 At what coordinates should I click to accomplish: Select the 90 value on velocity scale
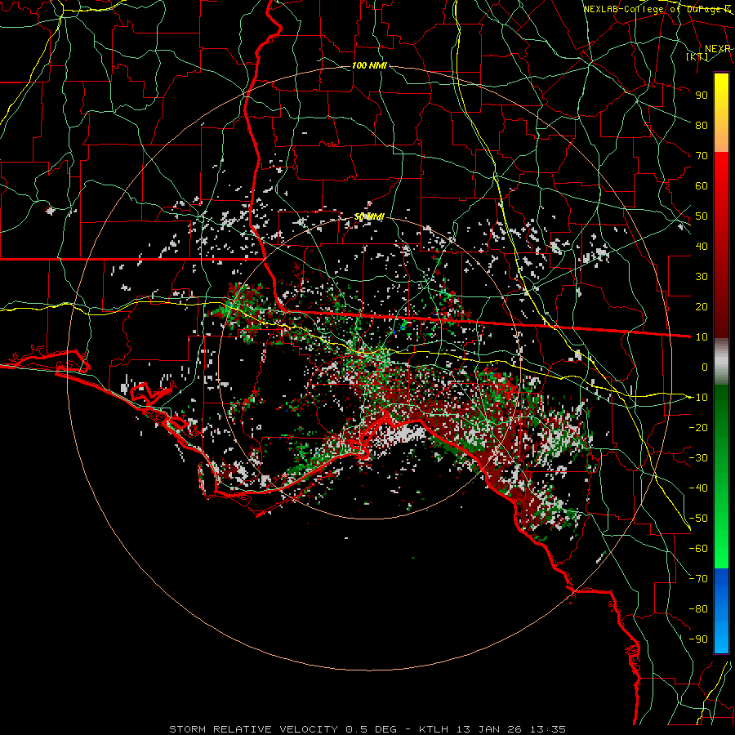pyautogui.click(x=702, y=96)
